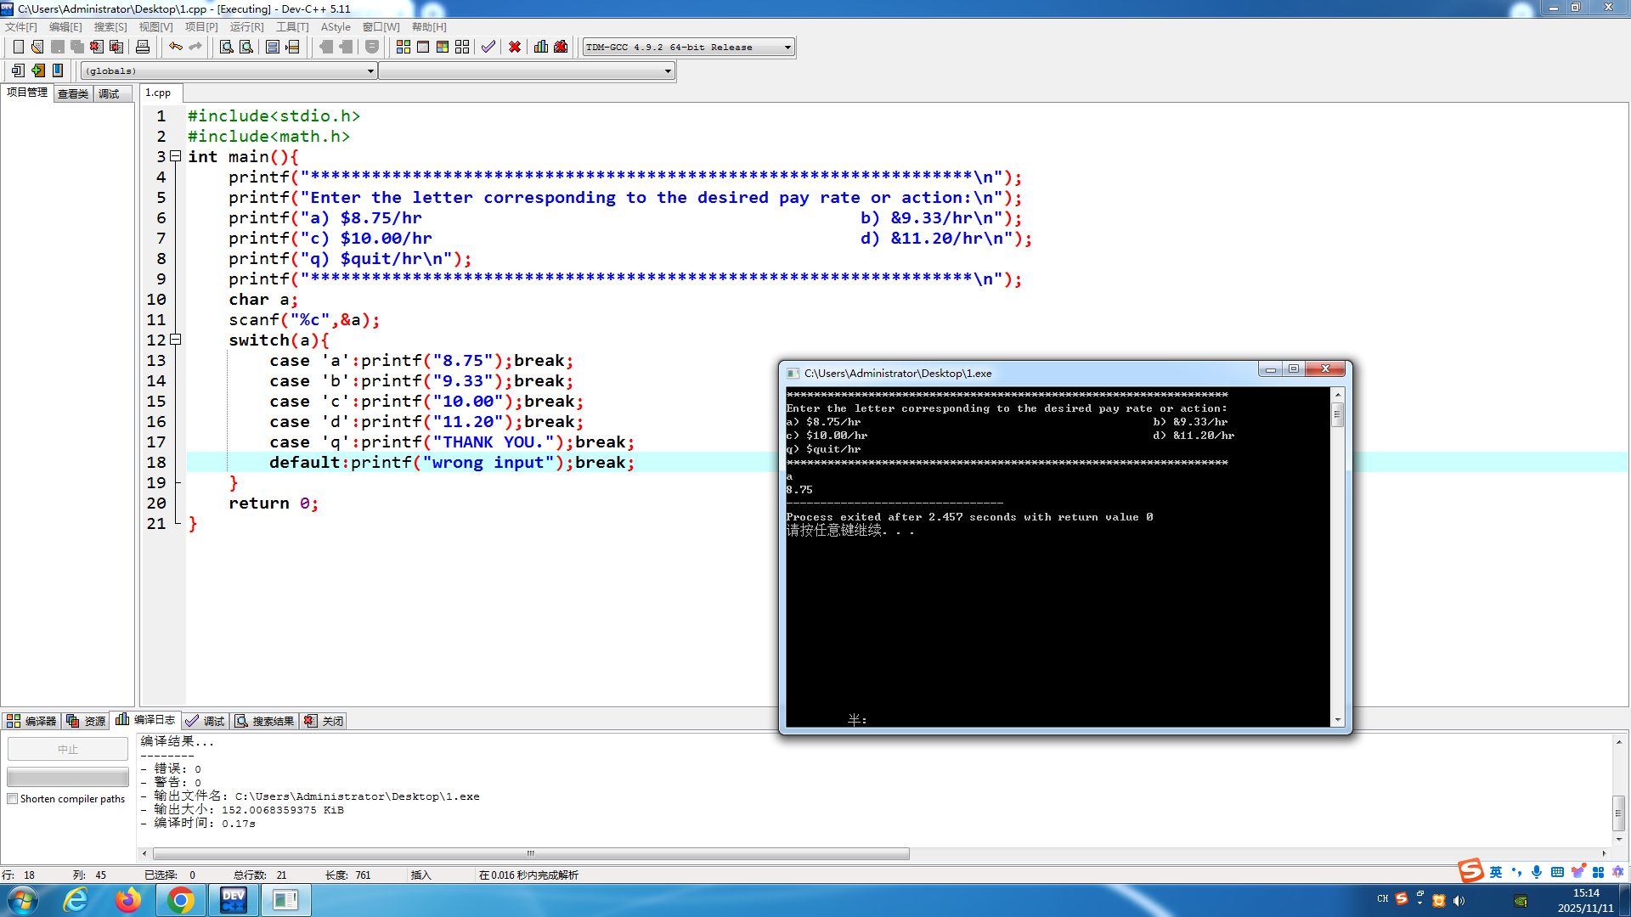Collapse the switch block fold marker
This screenshot has height=917, width=1631.
tap(176, 340)
